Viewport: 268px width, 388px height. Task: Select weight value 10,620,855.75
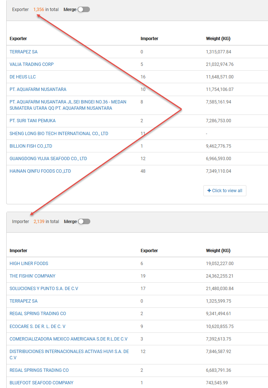(x=220, y=327)
